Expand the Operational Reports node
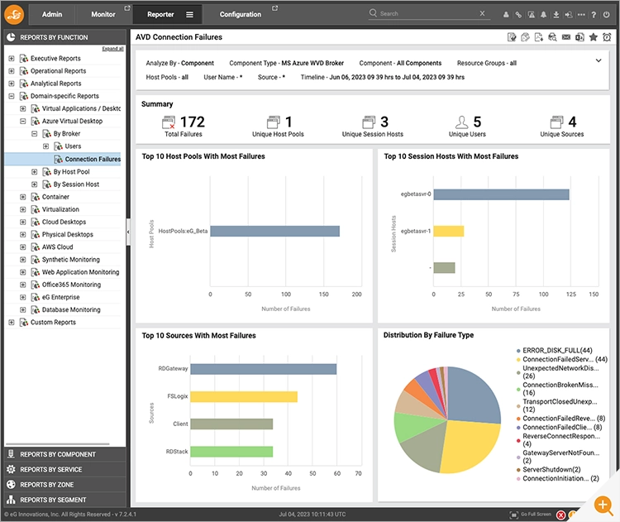The width and height of the screenshot is (620, 522). [12, 71]
